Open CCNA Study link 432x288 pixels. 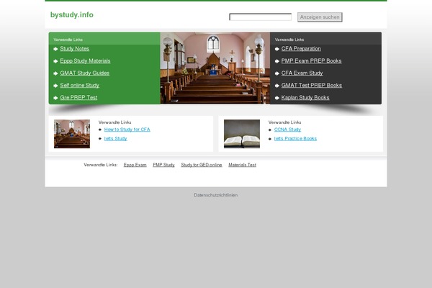[287, 130]
